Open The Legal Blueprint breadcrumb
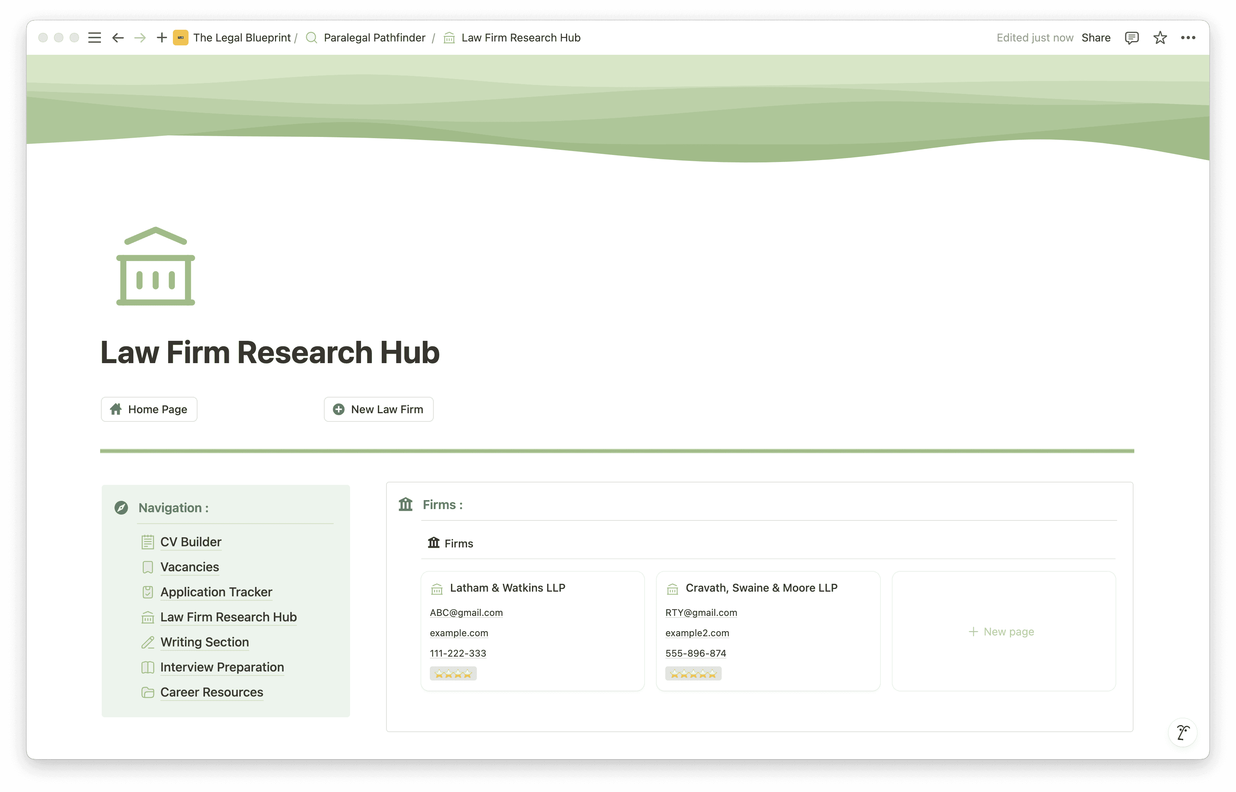This screenshot has width=1236, height=792. pyautogui.click(x=242, y=38)
